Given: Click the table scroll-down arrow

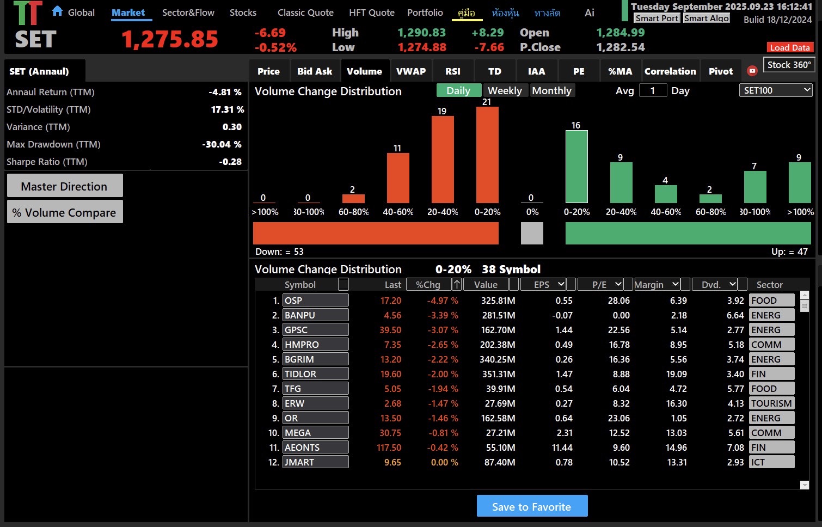Looking at the screenshot, I should click(804, 485).
